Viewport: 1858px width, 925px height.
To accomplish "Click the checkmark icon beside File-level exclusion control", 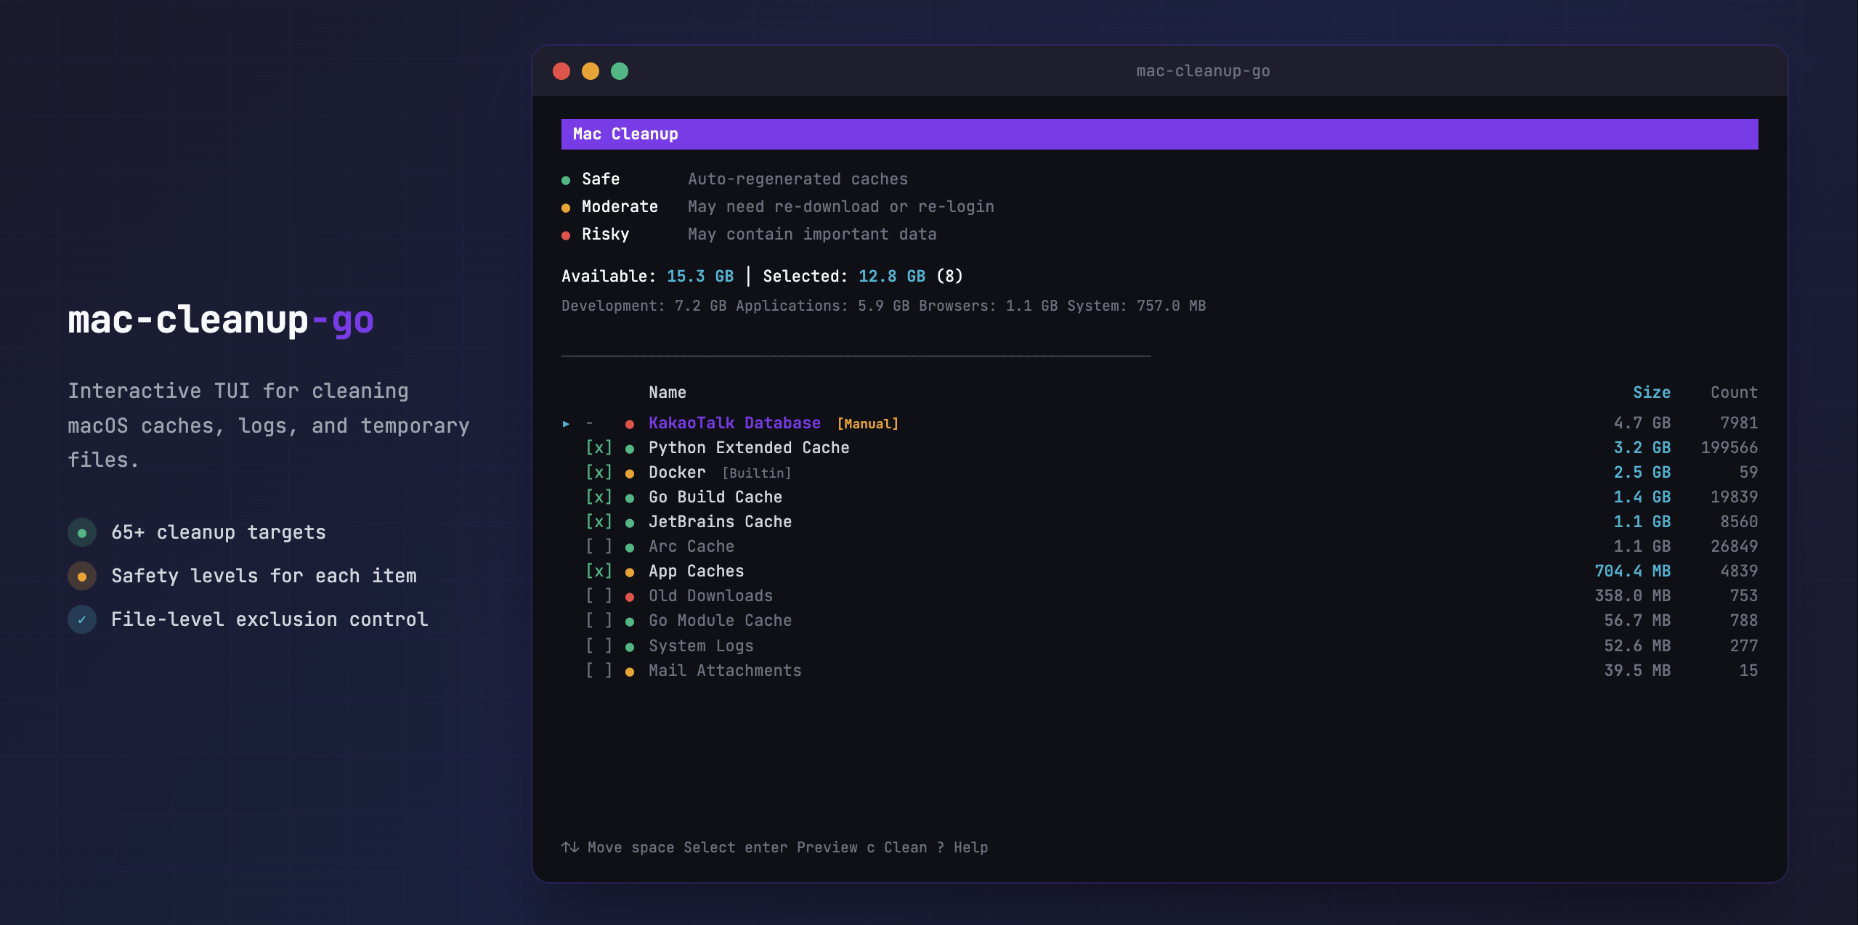I will [82, 620].
